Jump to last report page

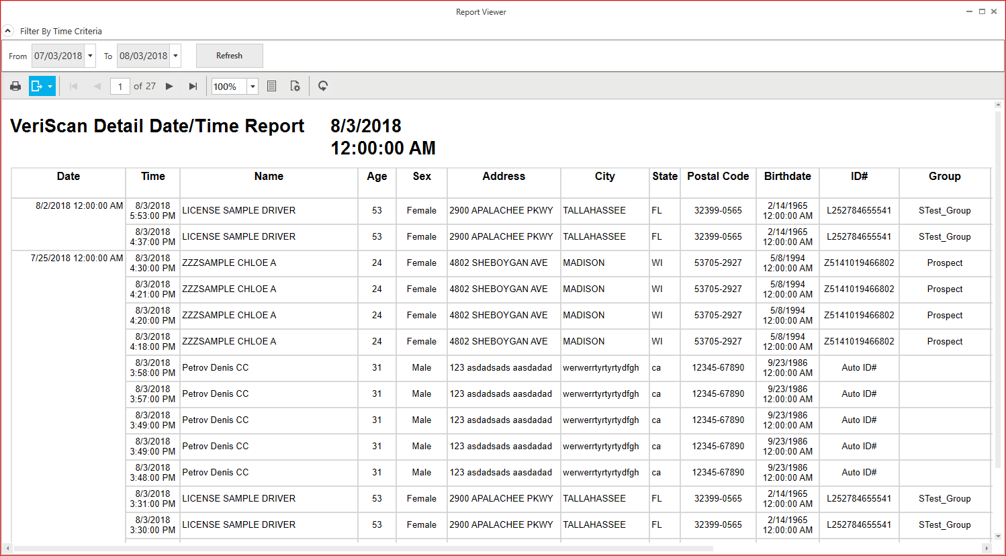coord(193,86)
